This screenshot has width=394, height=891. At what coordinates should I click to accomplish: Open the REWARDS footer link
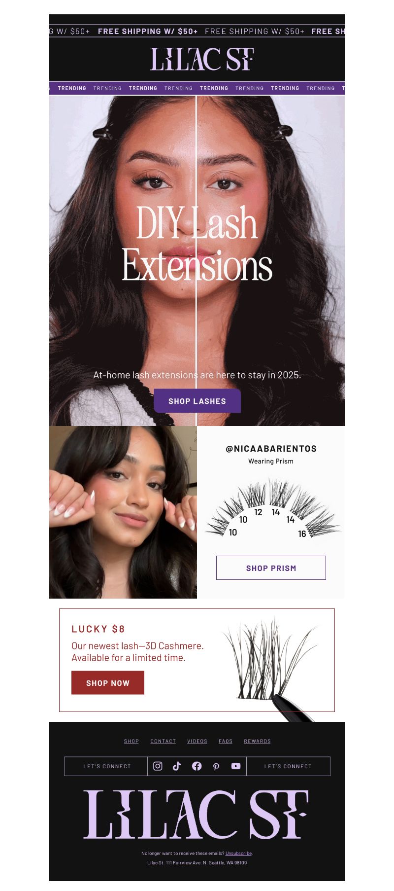point(257,741)
